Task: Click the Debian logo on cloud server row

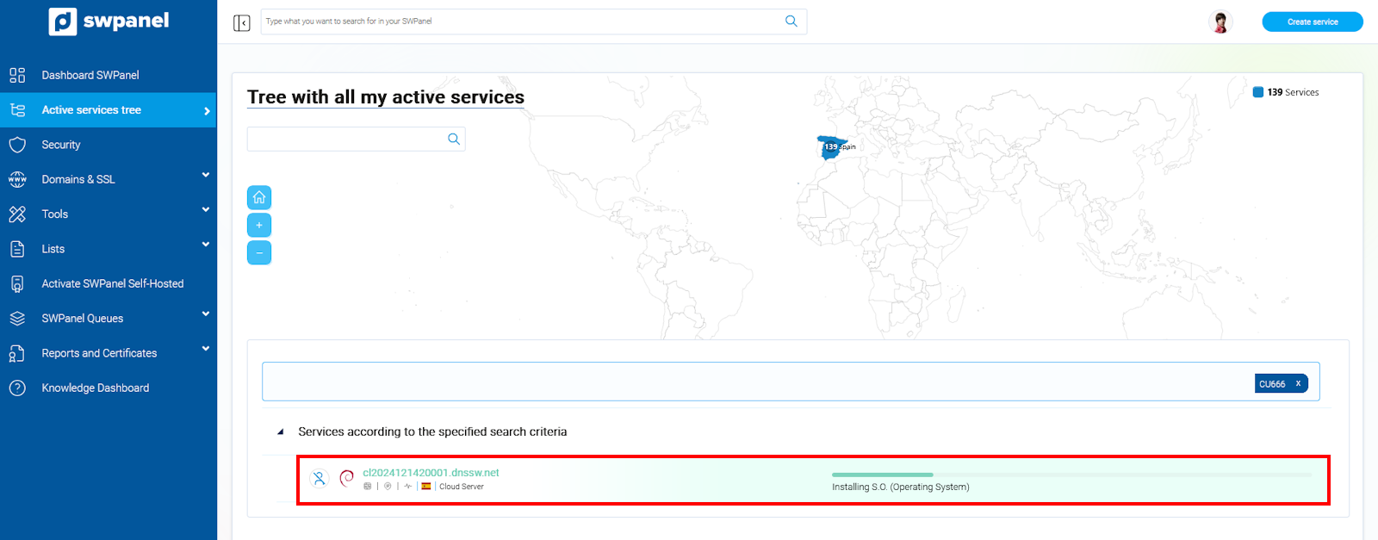Action: [x=347, y=479]
